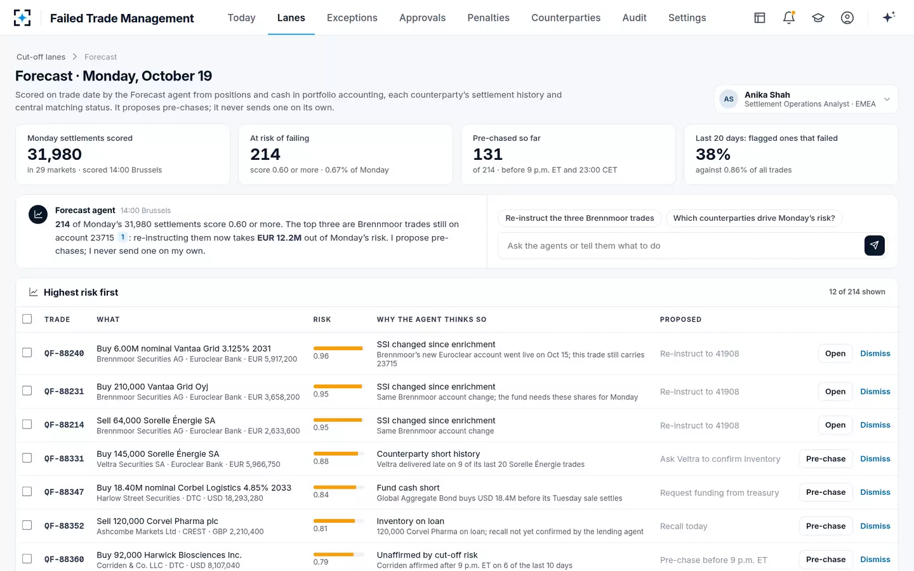Switch to the Today tab
914x571 pixels.
242,18
